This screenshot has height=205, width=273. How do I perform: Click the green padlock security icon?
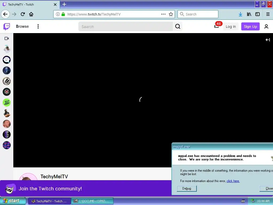tap(63, 14)
